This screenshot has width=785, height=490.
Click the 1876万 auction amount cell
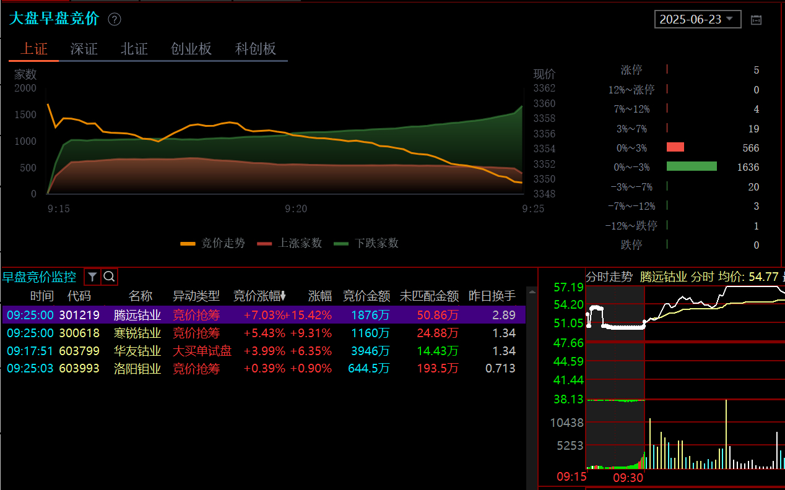click(x=370, y=315)
